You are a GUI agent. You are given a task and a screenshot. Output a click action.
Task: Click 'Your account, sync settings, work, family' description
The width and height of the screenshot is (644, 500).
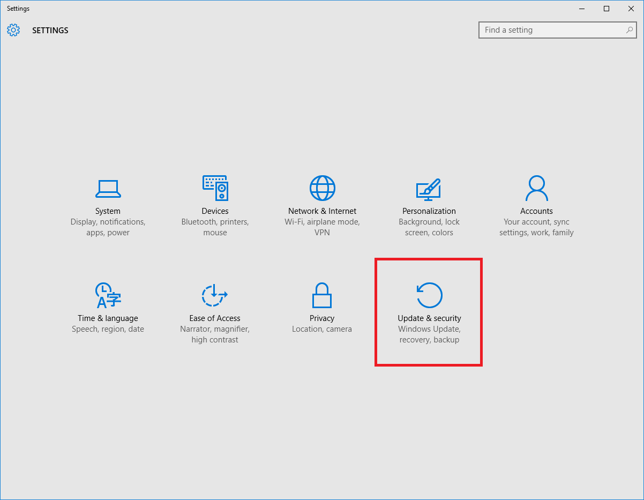[x=536, y=227]
